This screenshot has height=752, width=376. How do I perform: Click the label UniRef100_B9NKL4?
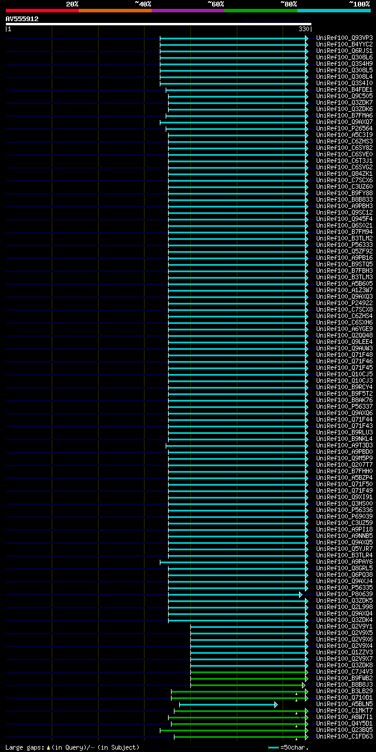pos(344,439)
